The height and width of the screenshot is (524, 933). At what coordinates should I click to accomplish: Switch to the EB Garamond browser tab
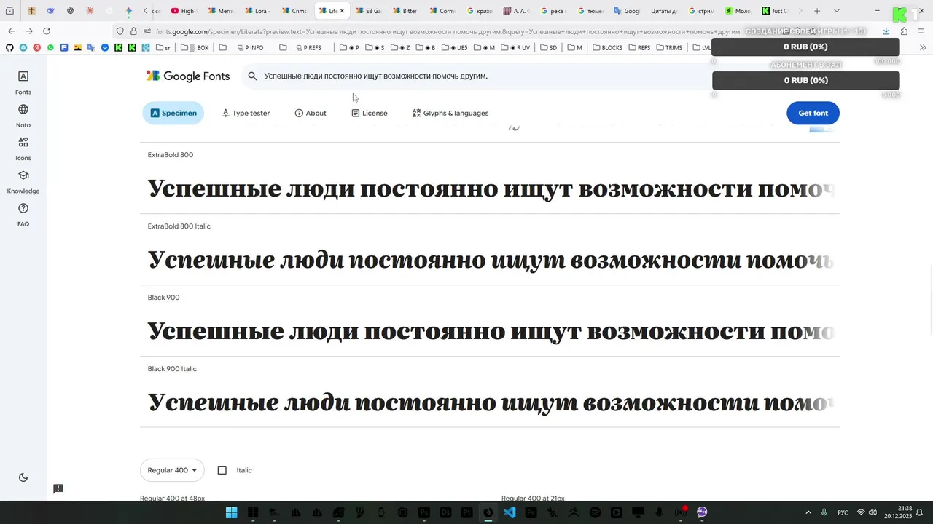coord(369,11)
